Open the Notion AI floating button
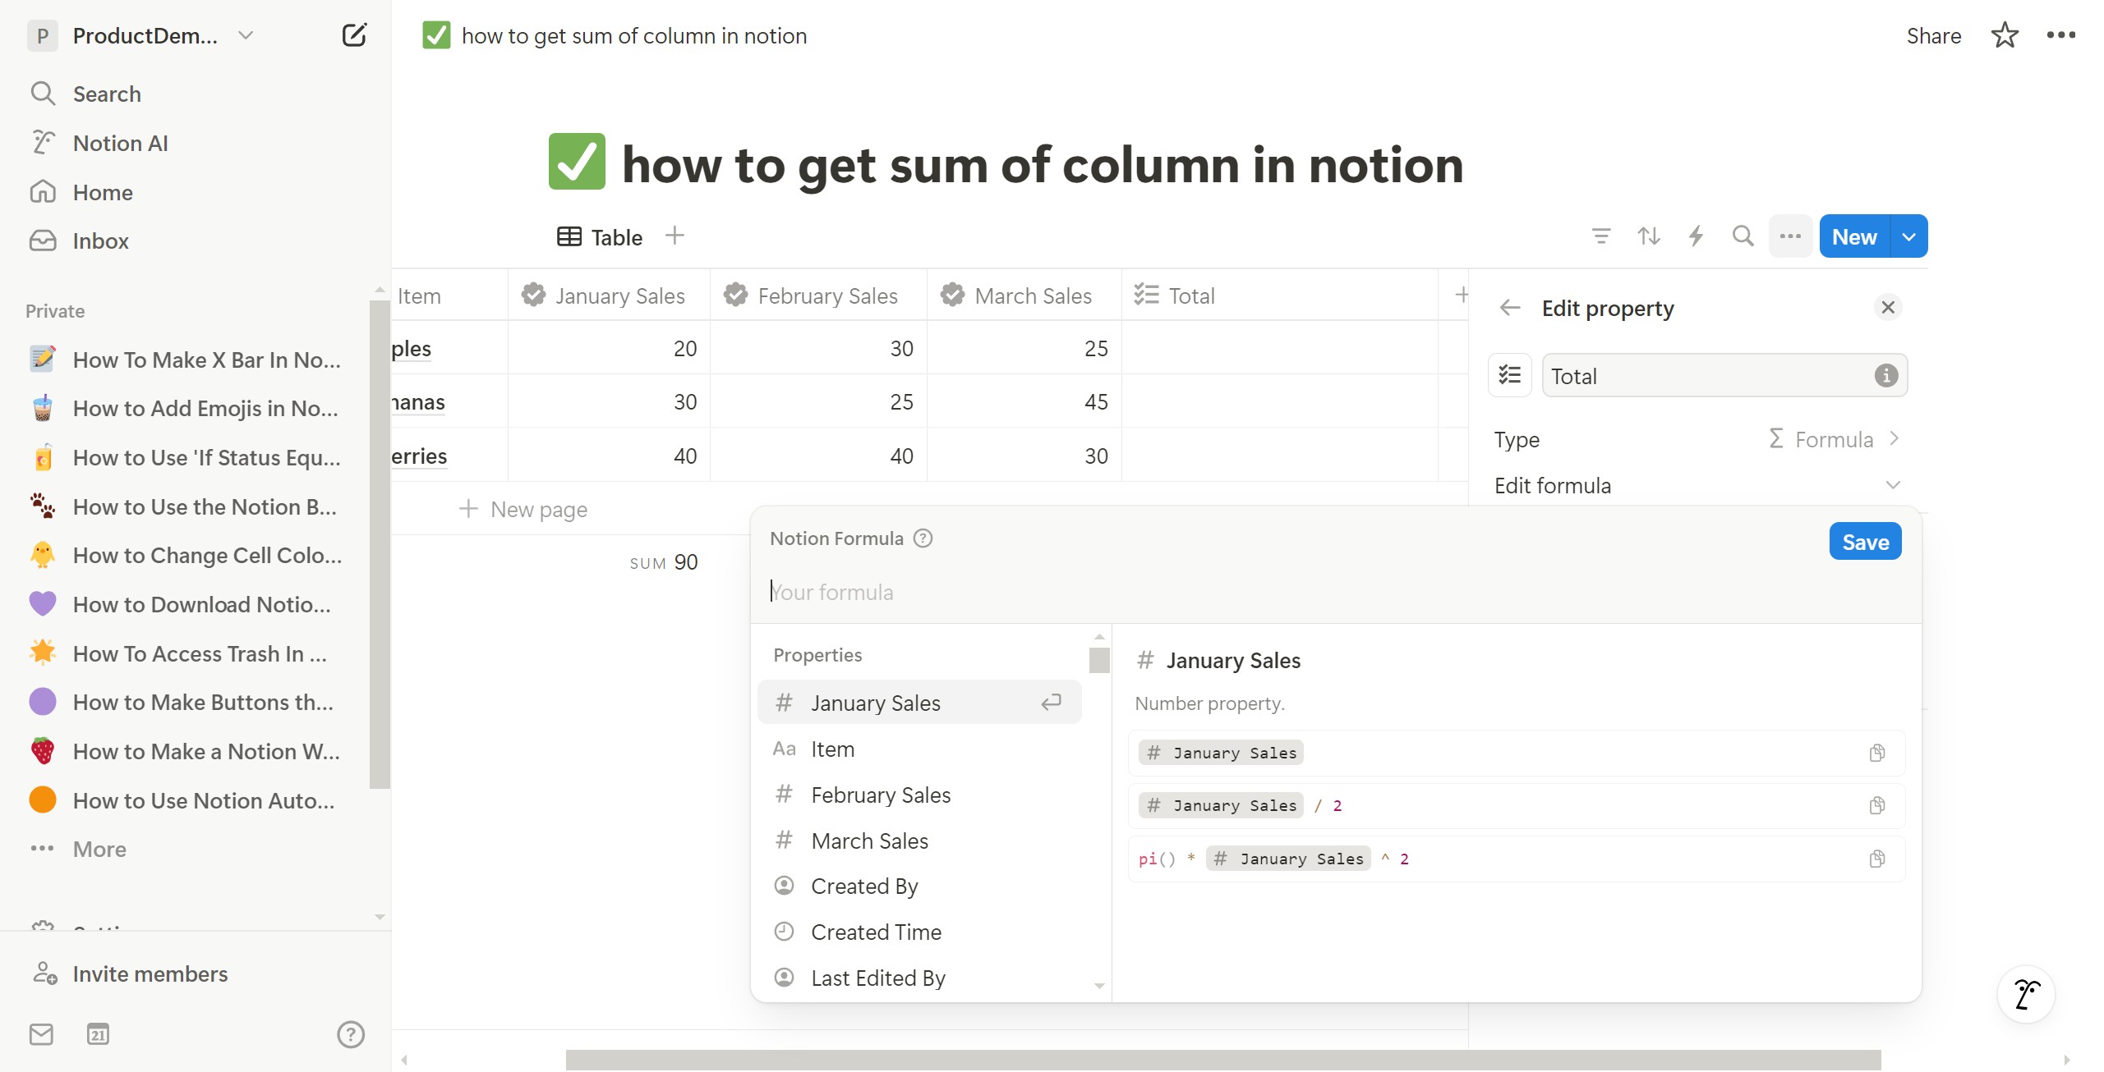 click(2026, 994)
